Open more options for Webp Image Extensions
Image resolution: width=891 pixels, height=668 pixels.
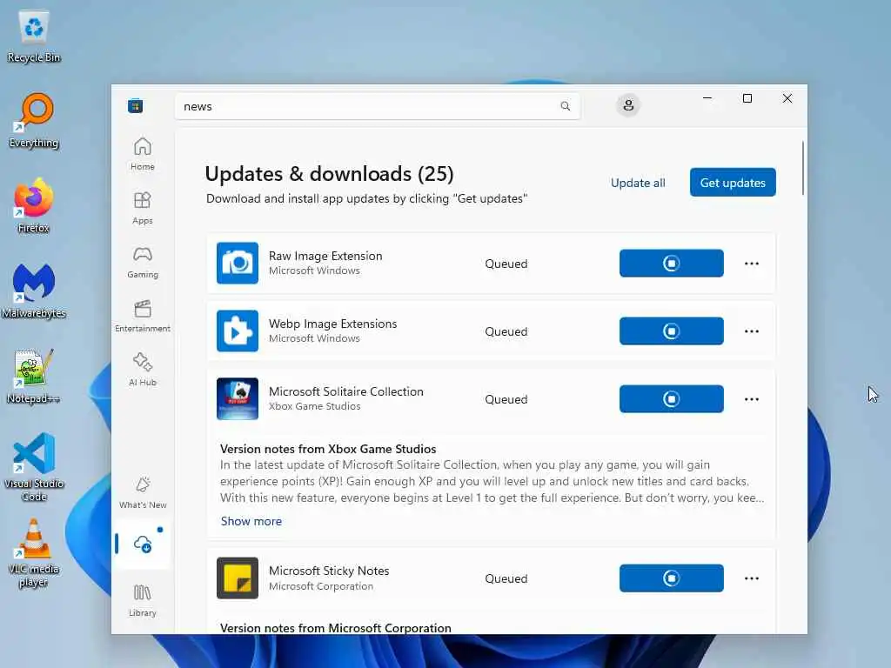[x=751, y=331]
